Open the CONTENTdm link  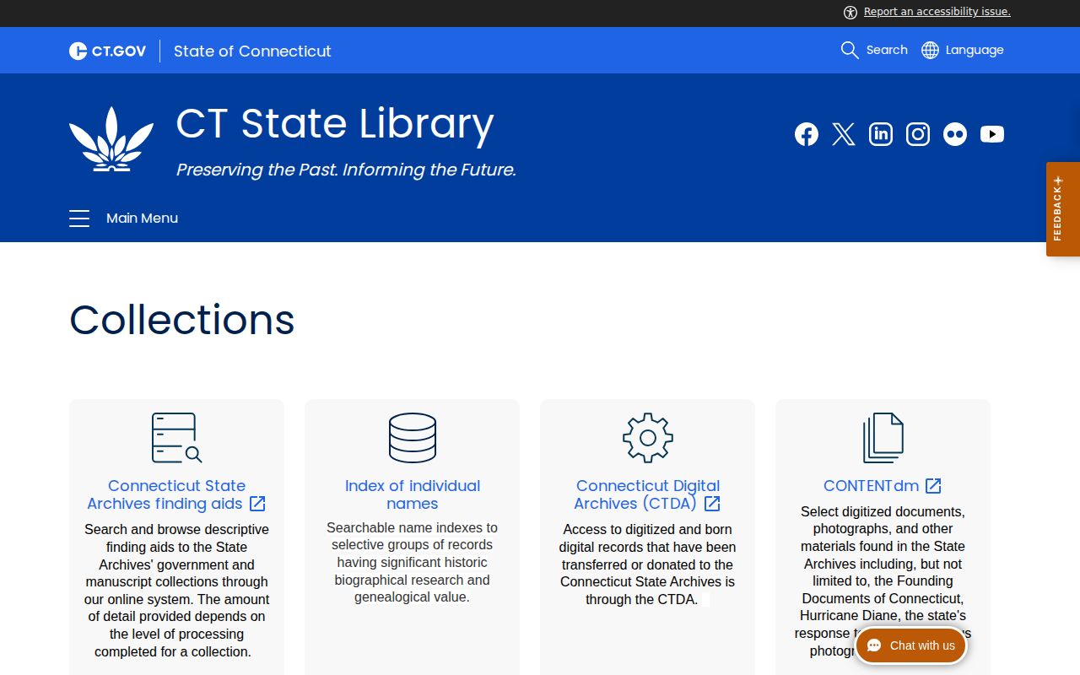[883, 486]
